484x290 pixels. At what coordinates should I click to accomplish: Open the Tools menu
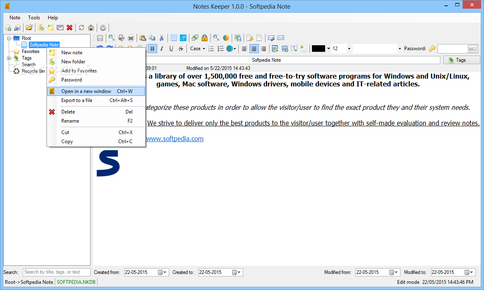click(34, 18)
